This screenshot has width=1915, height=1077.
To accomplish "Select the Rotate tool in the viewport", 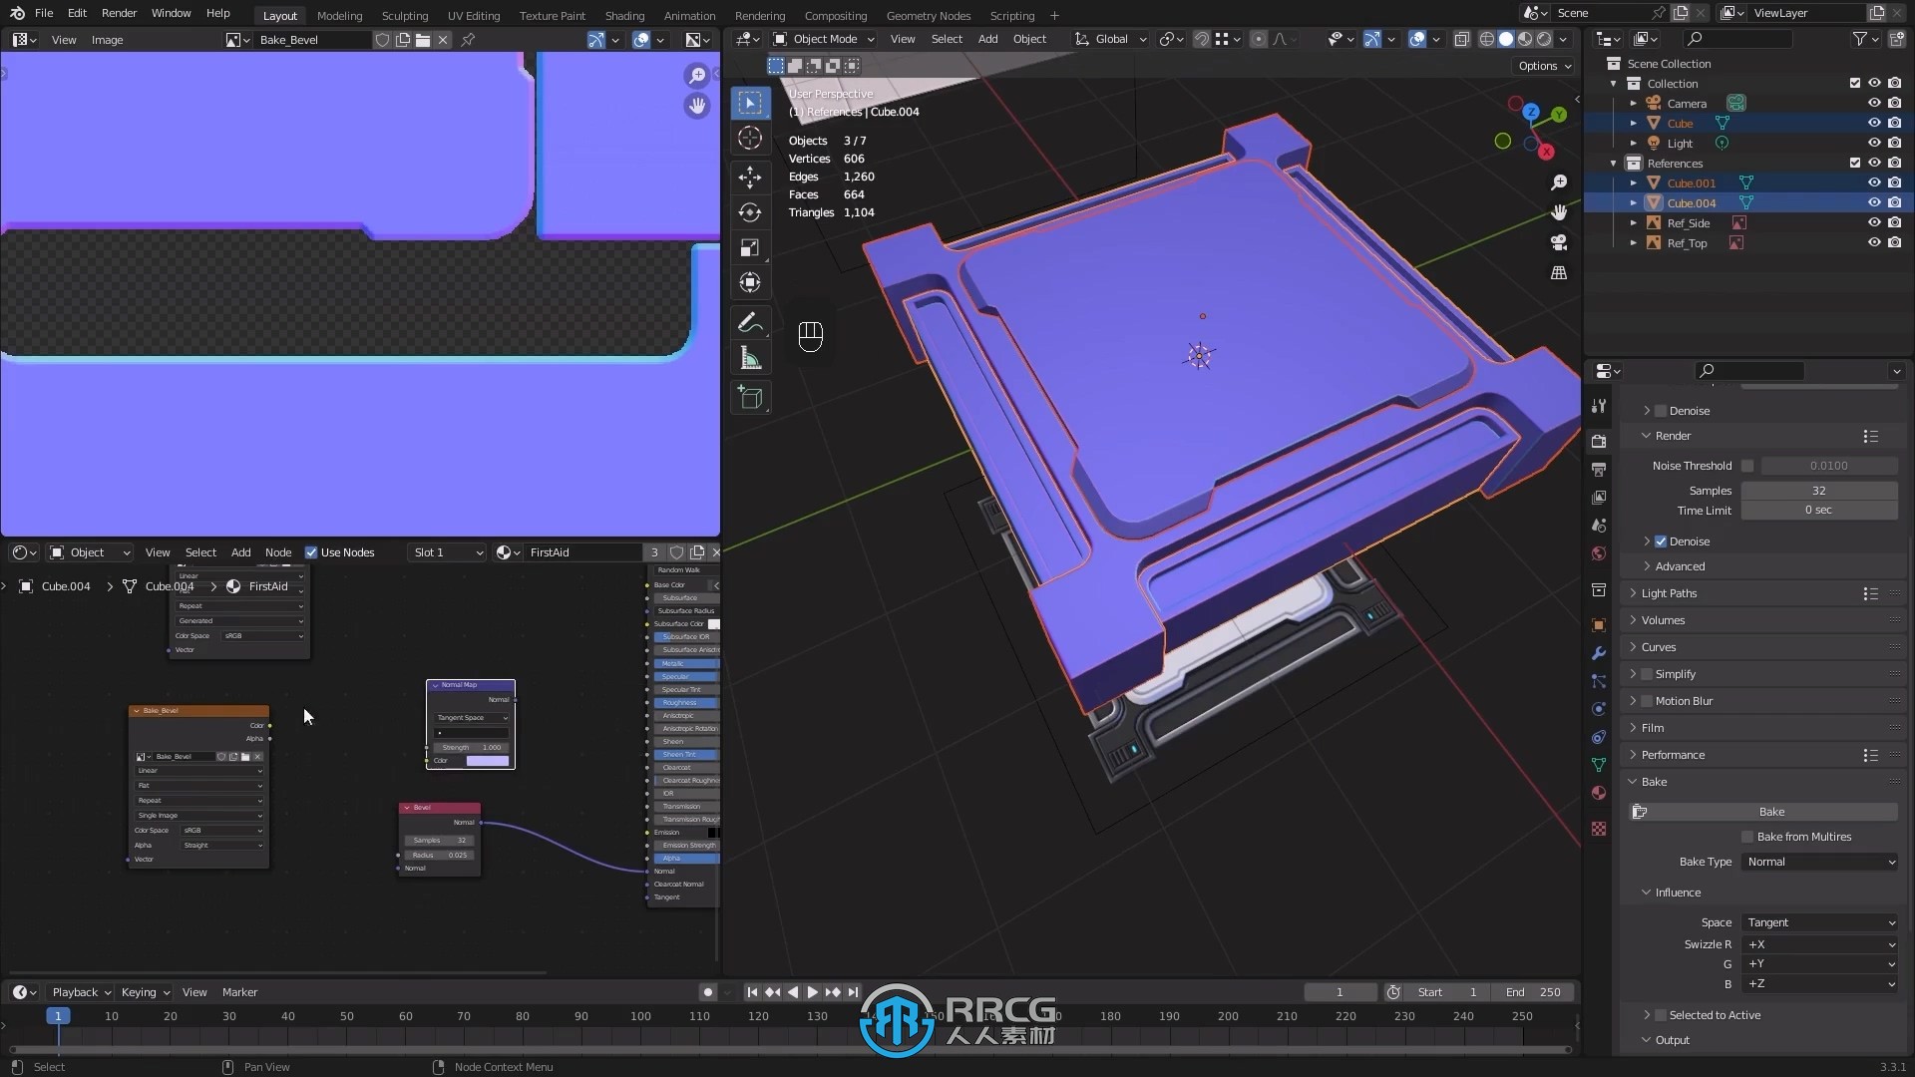I will (x=750, y=212).
